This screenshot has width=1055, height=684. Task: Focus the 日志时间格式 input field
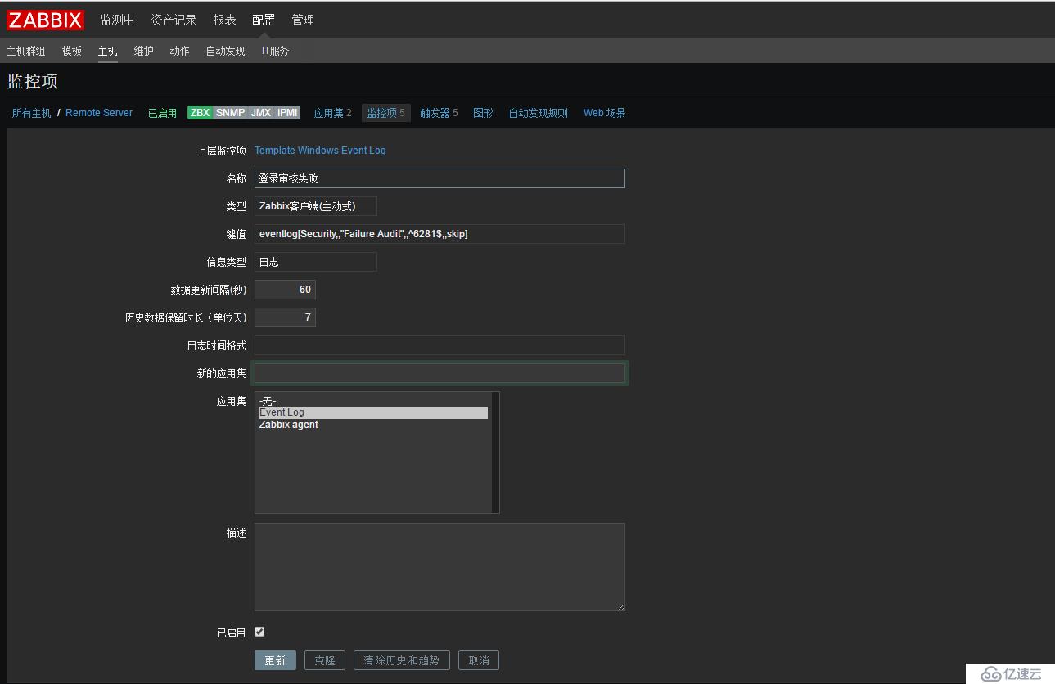coord(440,345)
